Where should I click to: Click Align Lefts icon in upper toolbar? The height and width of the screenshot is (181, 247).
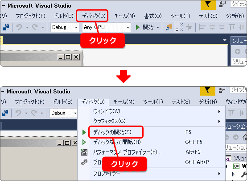click(202, 27)
